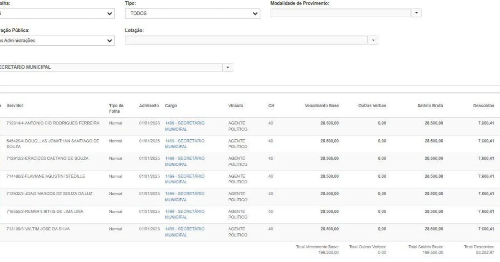
Task: Click the Admissão column header
Action: coord(149,106)
